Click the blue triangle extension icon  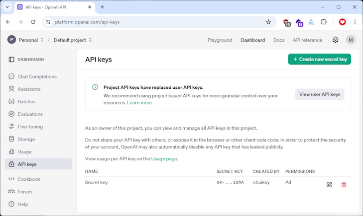tap(311, 22)
